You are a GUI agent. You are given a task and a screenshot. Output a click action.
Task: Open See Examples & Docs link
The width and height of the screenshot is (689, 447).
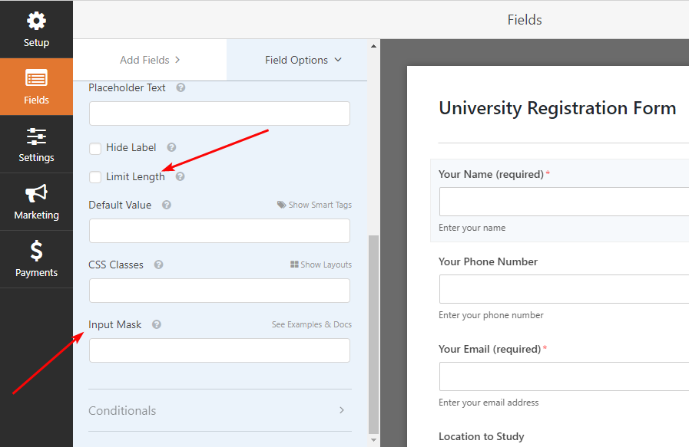click(311, 324)
